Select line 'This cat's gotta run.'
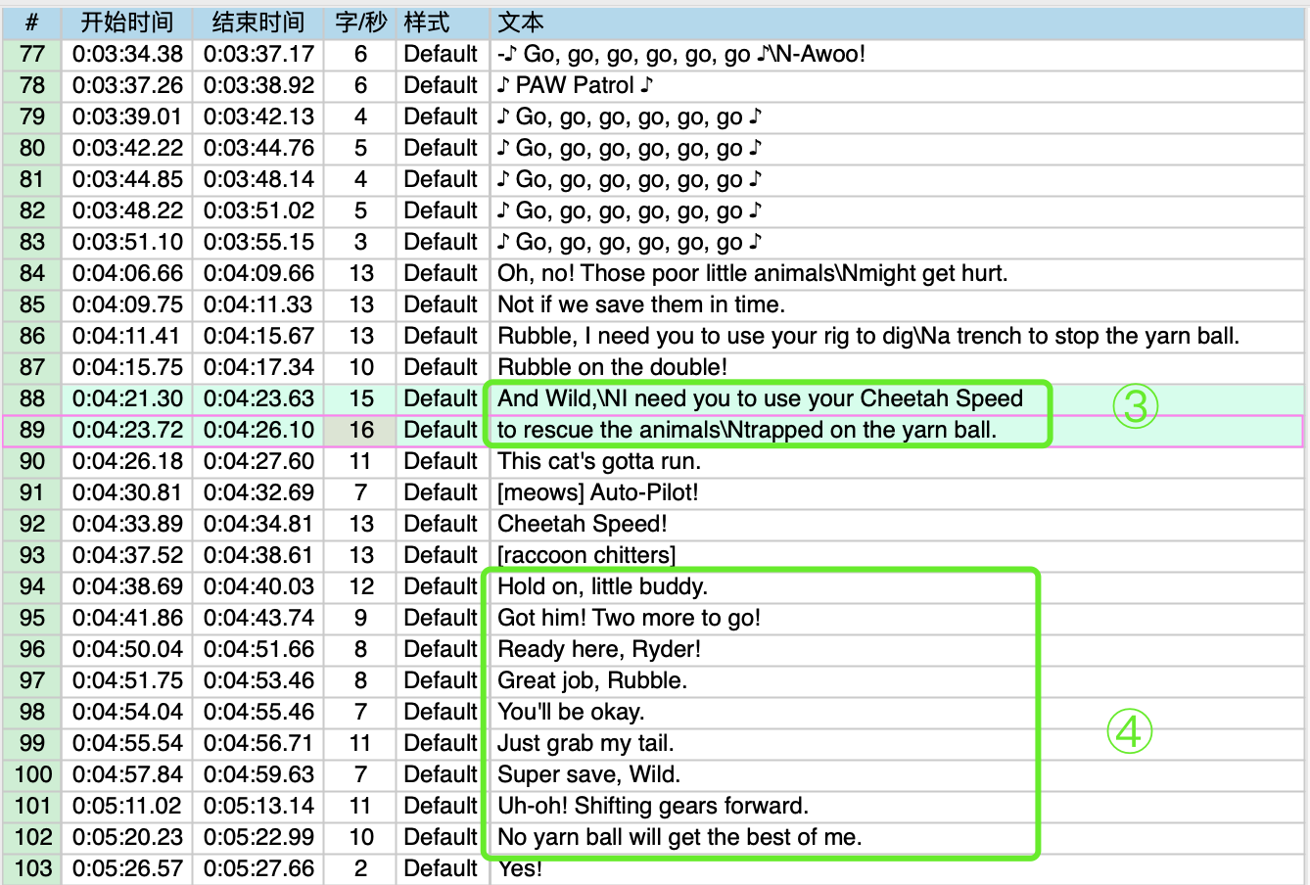This screenshot has width=1310, height=885. pyautogui.click(x=599, y=461)
